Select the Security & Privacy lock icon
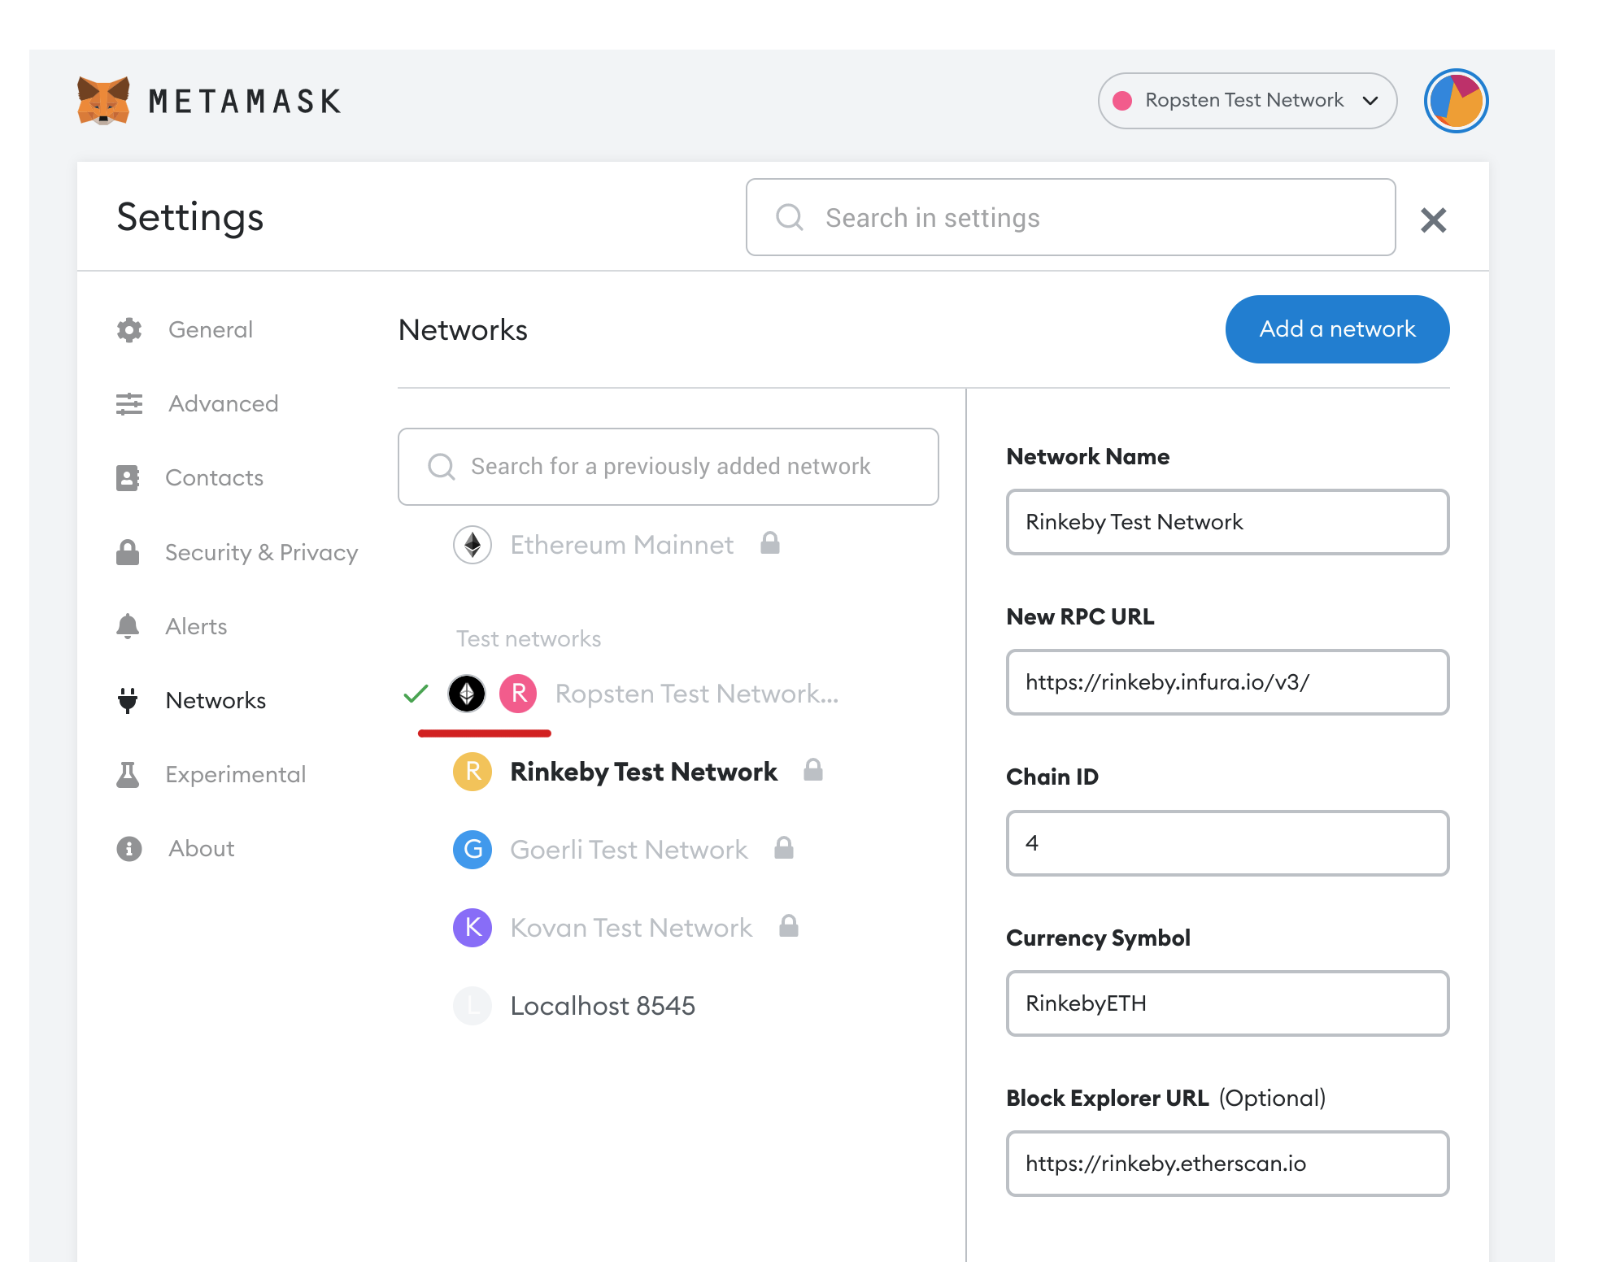1607x1262 pixels. click(128, 552)
